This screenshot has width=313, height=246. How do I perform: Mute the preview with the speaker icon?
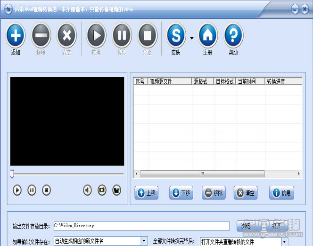(x=87, y=190)
